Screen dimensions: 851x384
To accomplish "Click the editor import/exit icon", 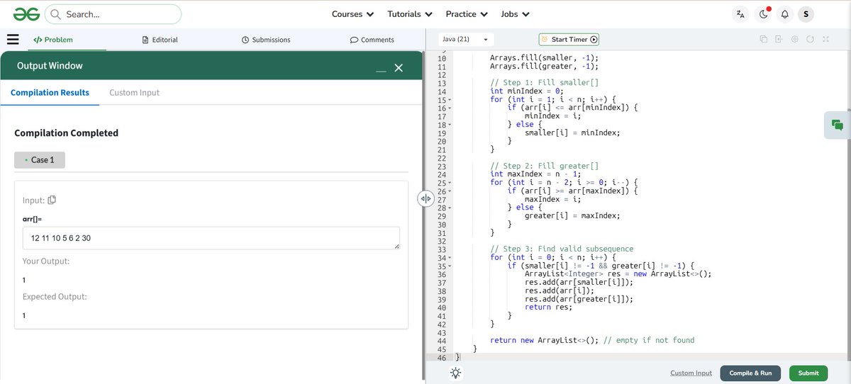I will click(x=779, y=40).
